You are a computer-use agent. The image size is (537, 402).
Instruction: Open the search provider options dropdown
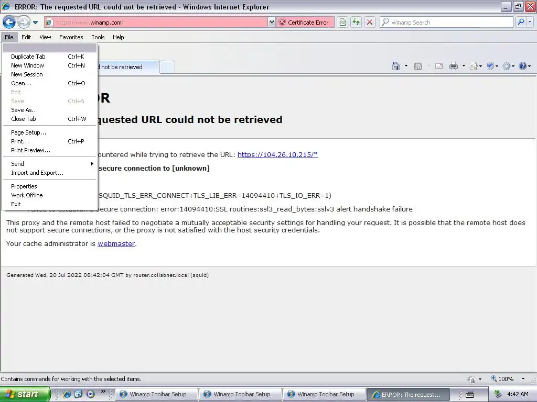pyautogui.click(x=530, y=23)
